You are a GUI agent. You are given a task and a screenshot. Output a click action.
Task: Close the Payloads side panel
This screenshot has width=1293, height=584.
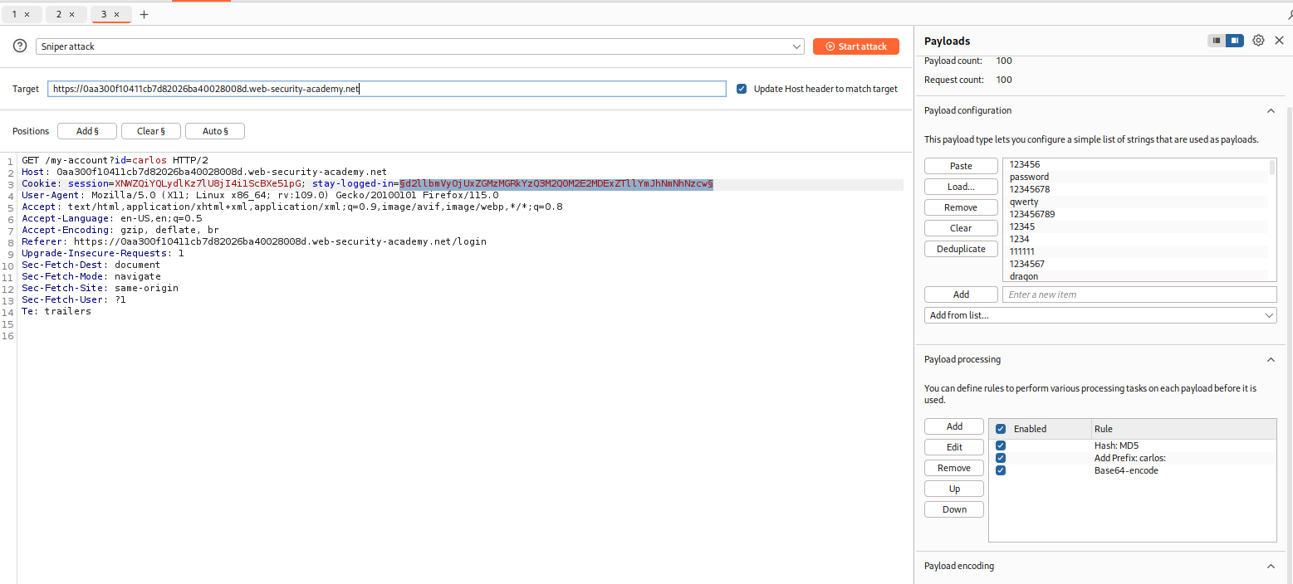(x=1279, y=41)
